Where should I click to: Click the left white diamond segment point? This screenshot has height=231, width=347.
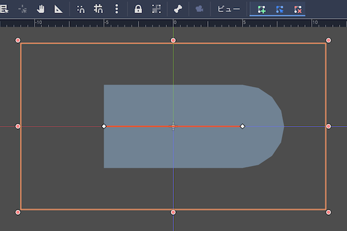click(104, 126)
